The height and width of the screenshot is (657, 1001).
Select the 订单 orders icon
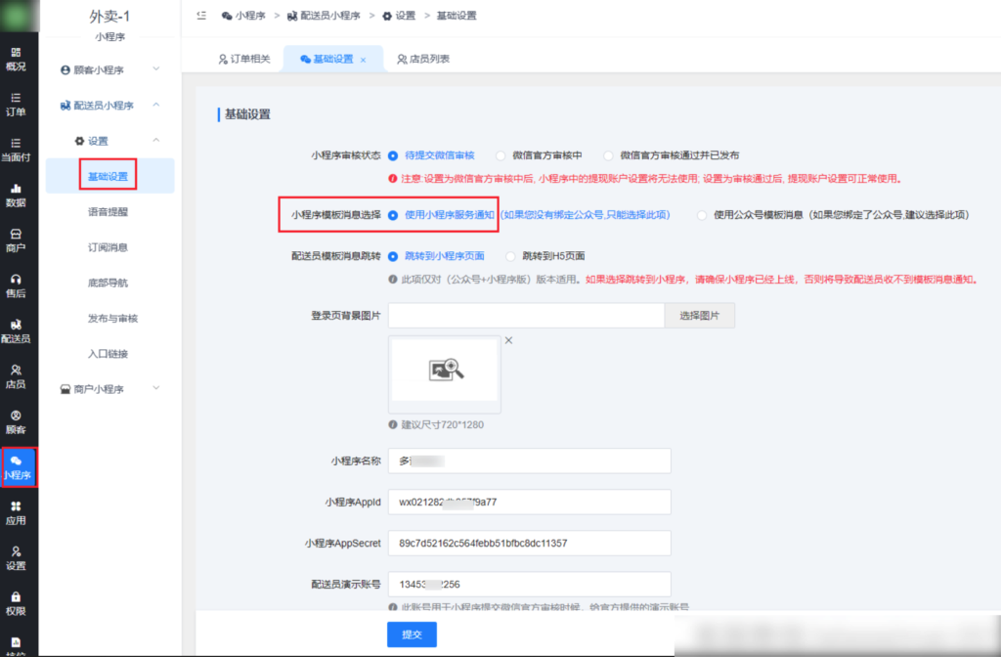[18, 103]
